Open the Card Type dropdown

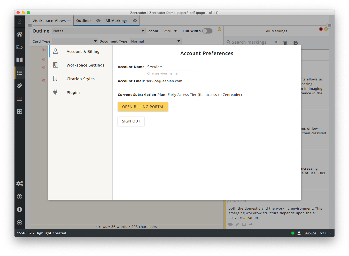click(75, 41)
